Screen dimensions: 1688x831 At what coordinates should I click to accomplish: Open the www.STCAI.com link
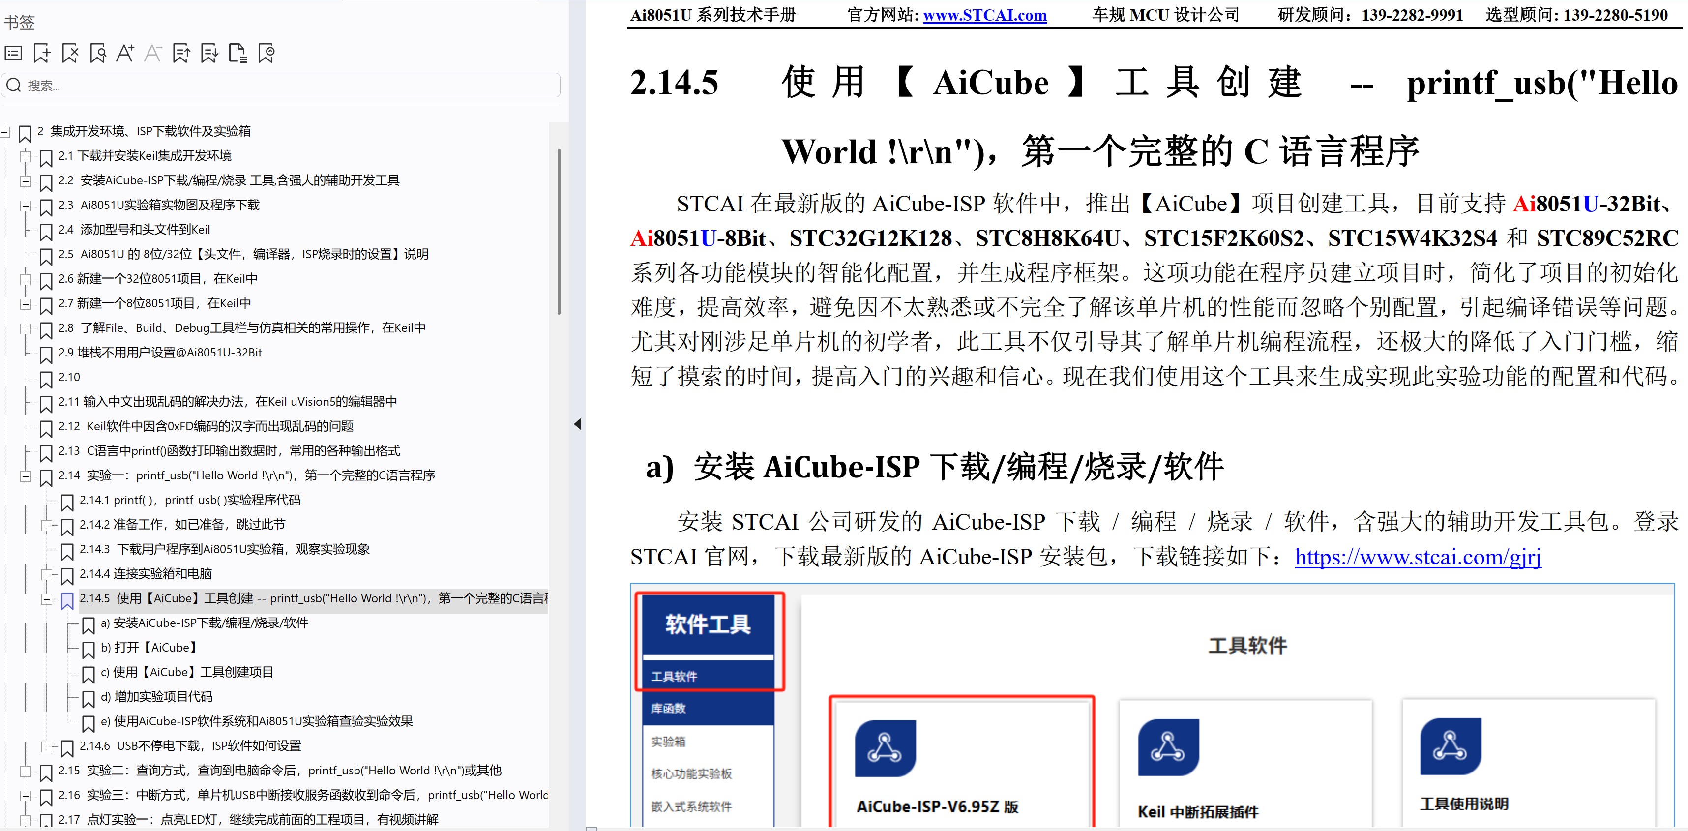pyautogui.click(x=984, y=15)
